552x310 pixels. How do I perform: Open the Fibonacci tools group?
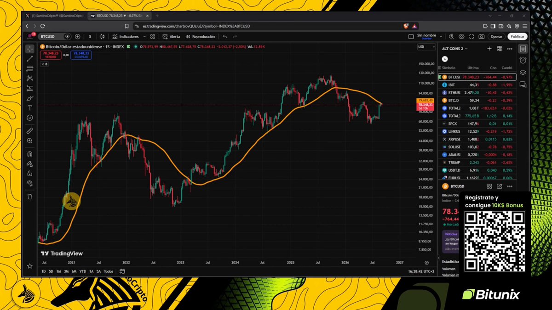click(x=30, y=68)
